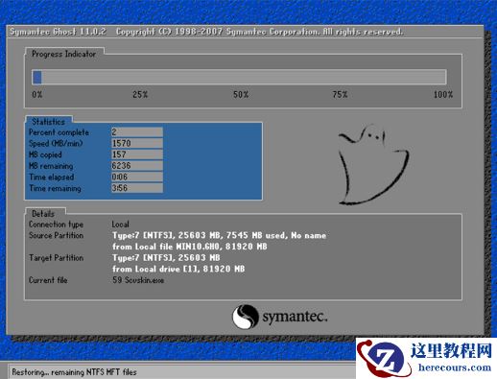Click the Time elapsed value 0:06
The image size is (497, 379).
pos(137,177)
